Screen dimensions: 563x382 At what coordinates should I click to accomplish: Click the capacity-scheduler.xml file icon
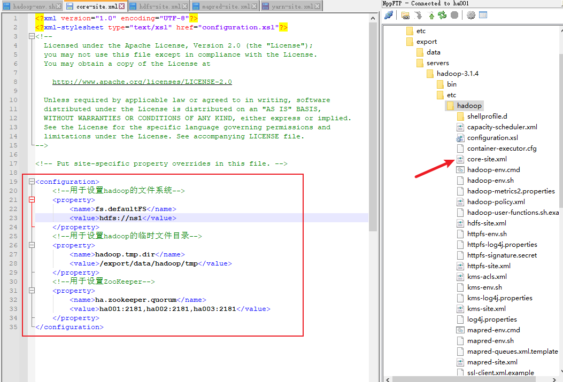pyautogui.click(x=460, y=127)
